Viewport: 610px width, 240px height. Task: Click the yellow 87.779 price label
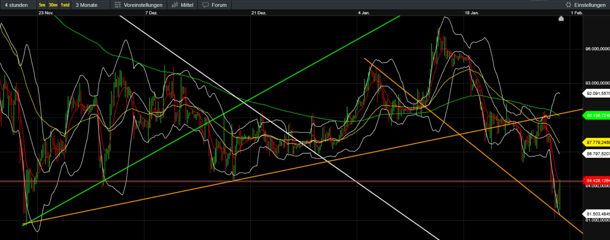click(x=597, y=143)
